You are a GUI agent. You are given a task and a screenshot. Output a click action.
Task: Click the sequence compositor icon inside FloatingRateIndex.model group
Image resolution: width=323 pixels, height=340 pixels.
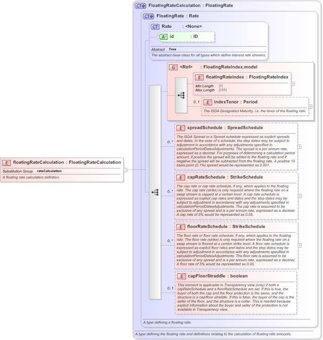pyautogui.click(x=181, y=95)
